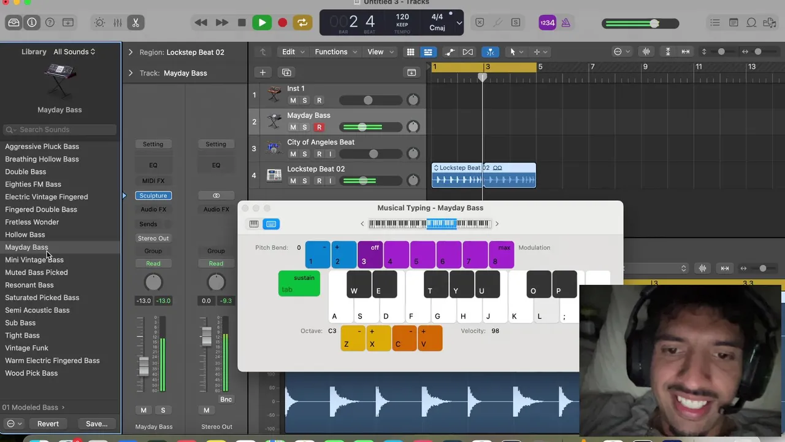Screen dimensions: 785x442
Task: Solo the Mayday Bass track
Action: tap(304, 127)
